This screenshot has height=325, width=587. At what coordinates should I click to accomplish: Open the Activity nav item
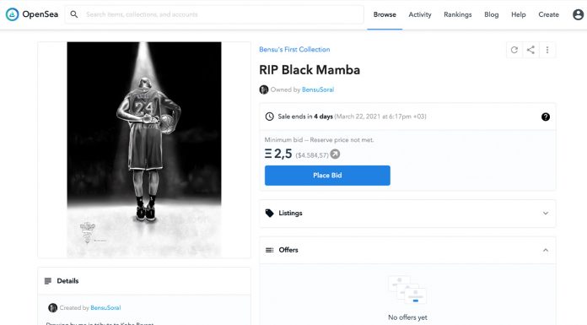[x=420, y=14]
